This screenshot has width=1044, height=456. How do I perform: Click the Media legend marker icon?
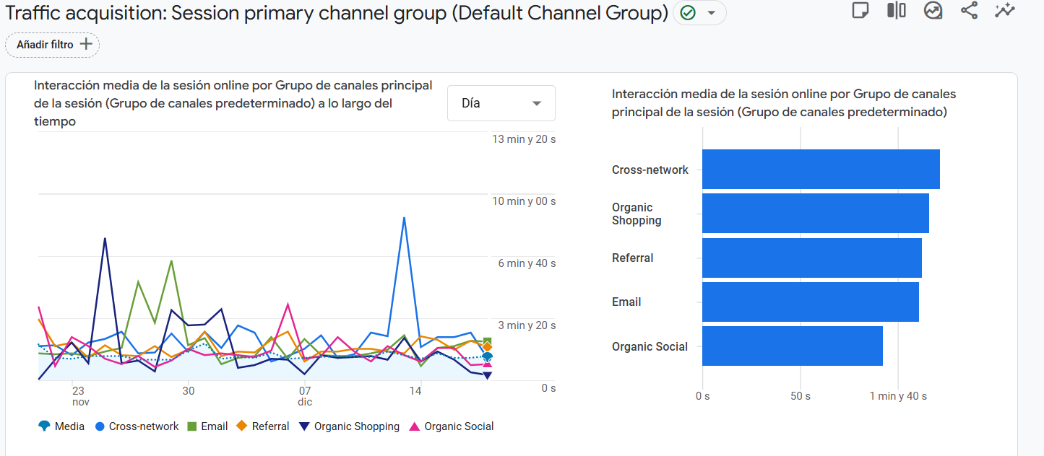(45, 426)
